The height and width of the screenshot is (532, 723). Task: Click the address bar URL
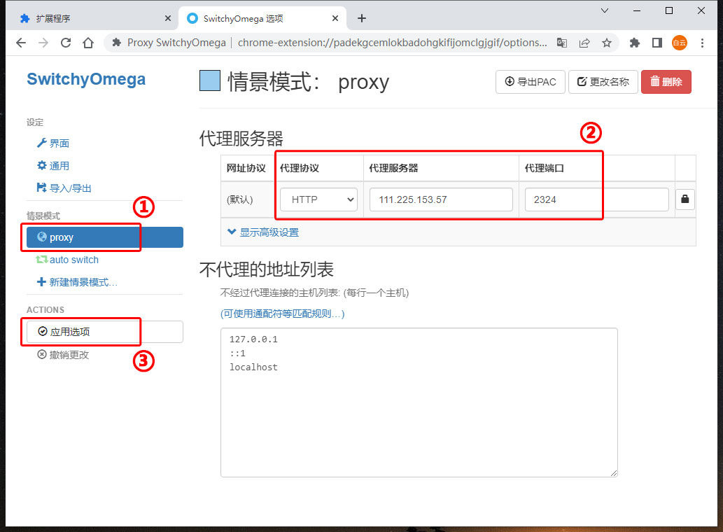(x=392, y=43)
